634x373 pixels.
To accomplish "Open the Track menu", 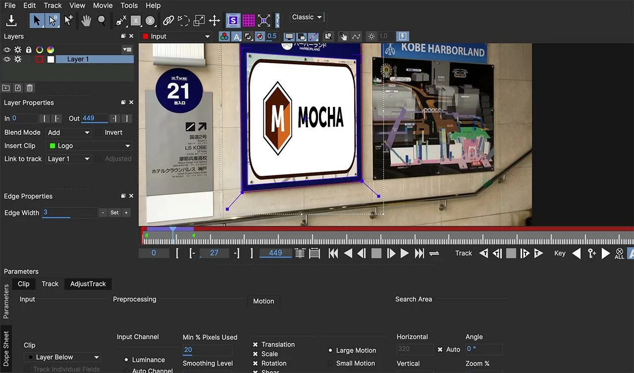I will point(53,5).
